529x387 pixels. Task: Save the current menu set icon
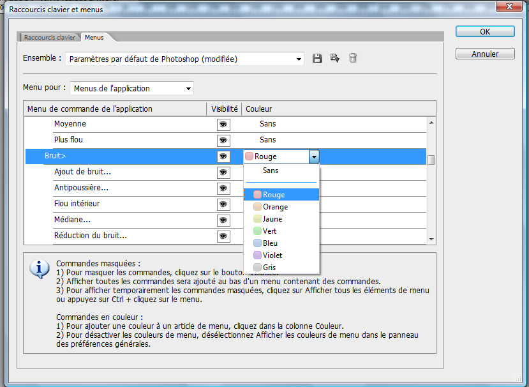tap(317, 58)
